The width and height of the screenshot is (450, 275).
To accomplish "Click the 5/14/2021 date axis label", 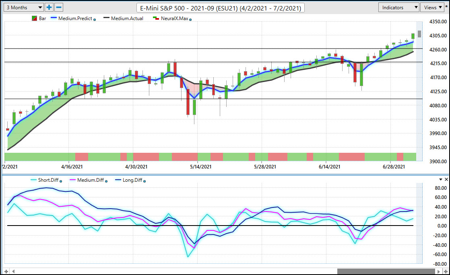I will [200, 166].
